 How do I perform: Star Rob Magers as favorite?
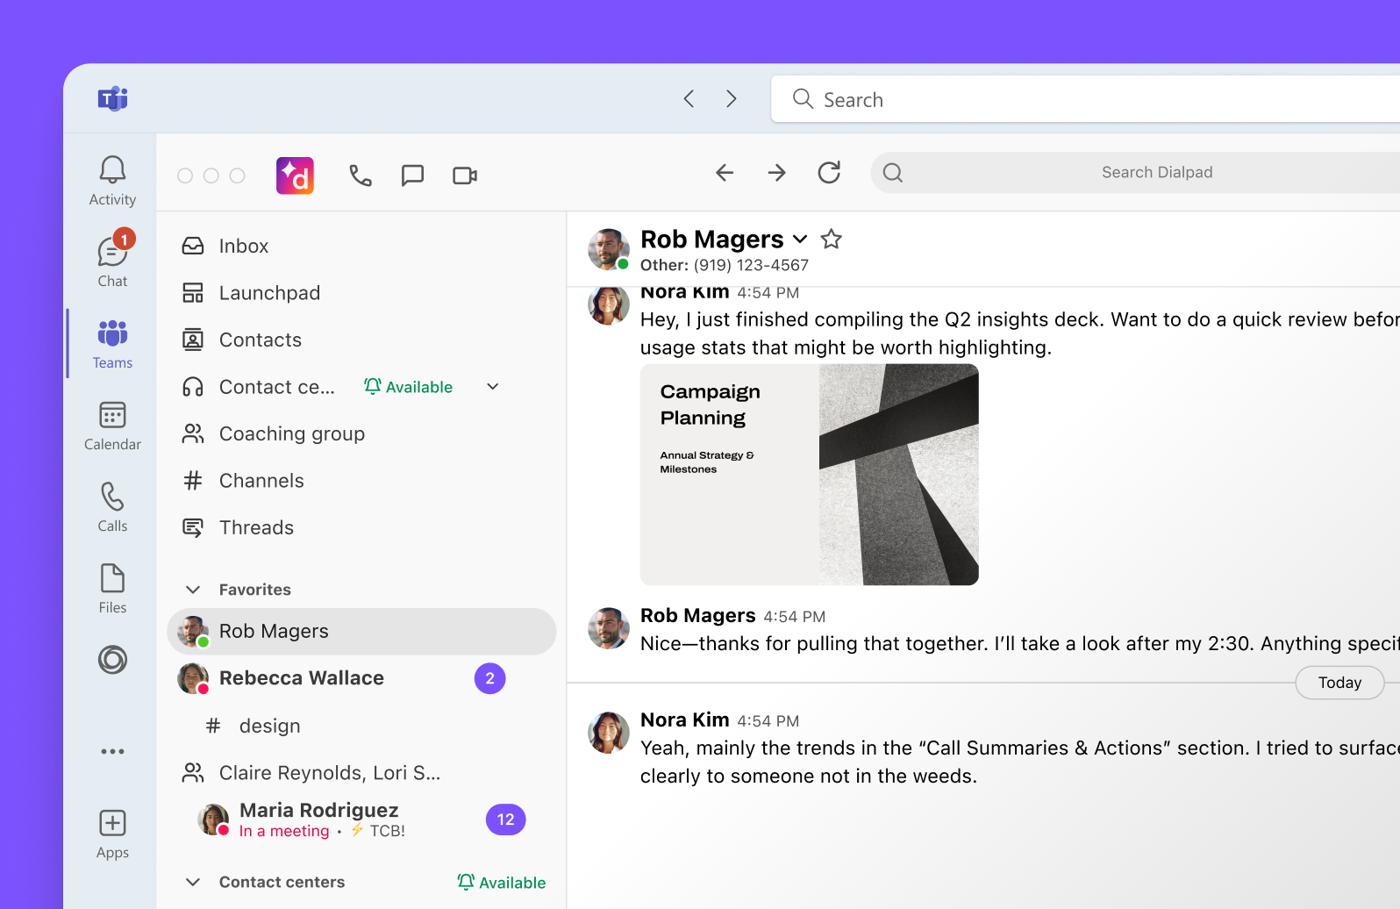tap(831, 239)
